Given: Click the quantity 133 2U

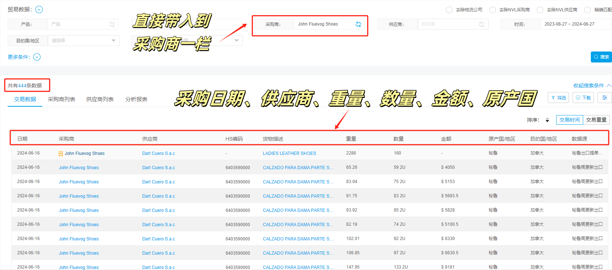Looking at the screenshot, I should coord(401,267).
